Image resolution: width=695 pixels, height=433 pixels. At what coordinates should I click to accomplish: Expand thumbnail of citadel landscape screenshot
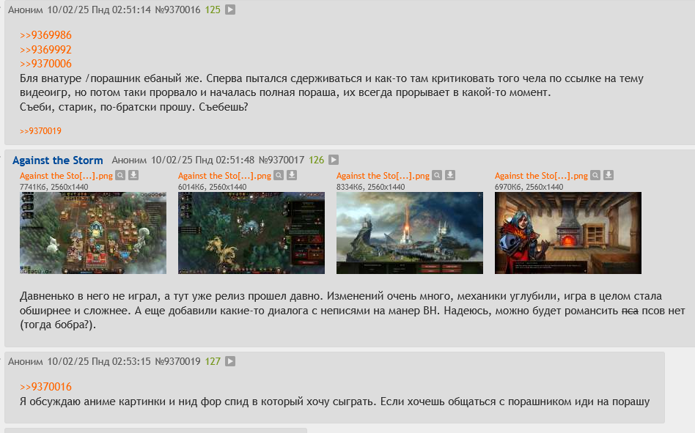point(410,233)
